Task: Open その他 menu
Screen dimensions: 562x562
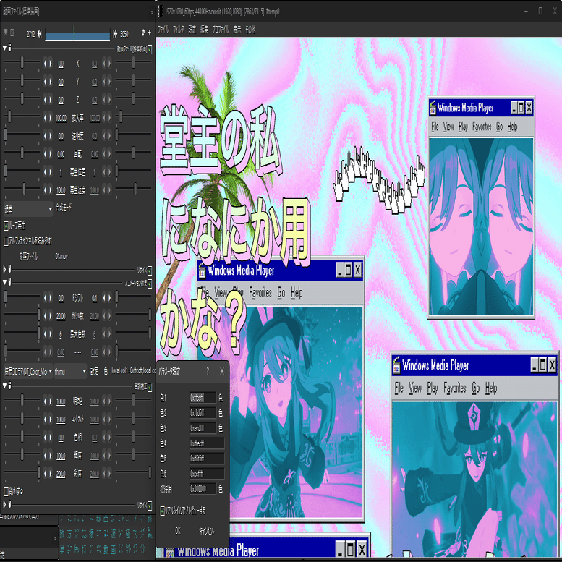Action: tap(250, 30)
